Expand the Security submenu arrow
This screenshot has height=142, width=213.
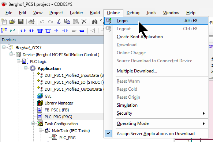pyautogui.click(x=203, y=113)
